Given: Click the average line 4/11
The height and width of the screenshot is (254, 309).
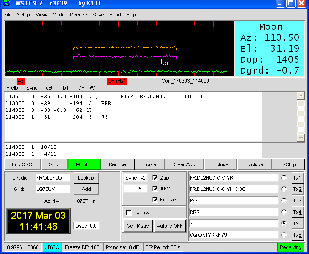Looking at the screenshot, I should pos(31,154).
